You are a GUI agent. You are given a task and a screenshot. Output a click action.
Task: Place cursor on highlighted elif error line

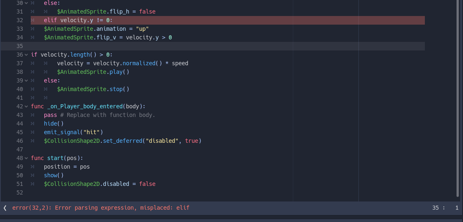click(x=228, y=21)
